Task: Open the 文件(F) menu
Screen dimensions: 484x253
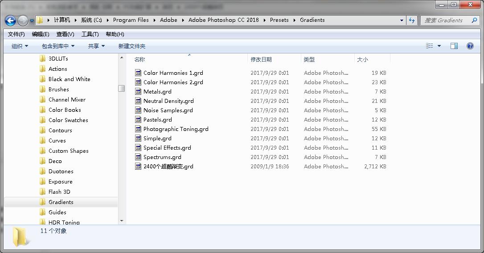Action: pos(16,34)
